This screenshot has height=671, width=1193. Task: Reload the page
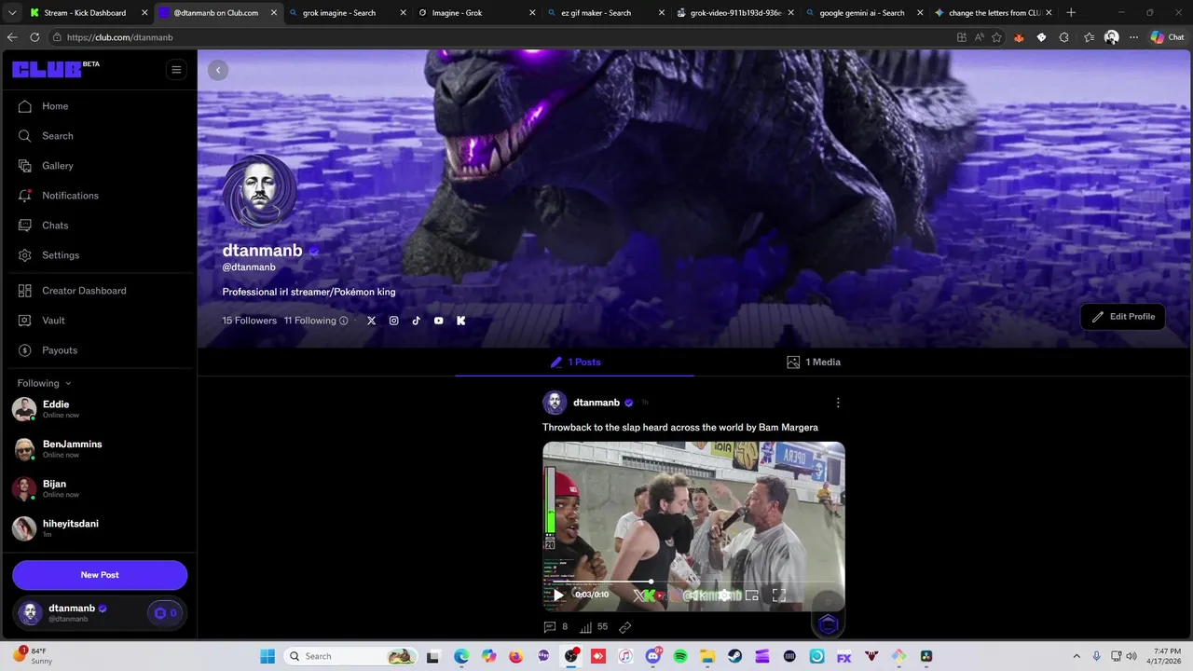pos(34,37)
